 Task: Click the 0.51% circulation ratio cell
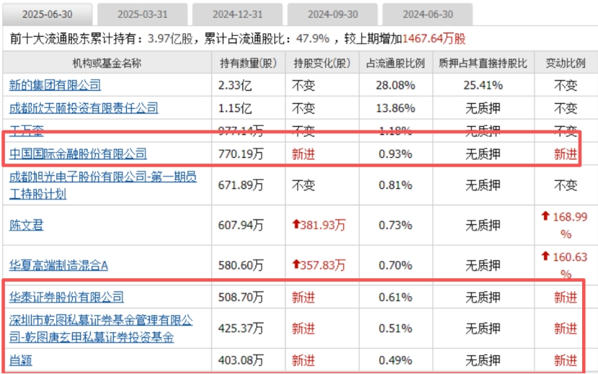396,328
